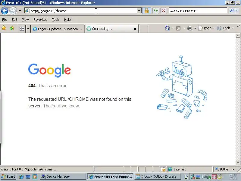The width and height of the screenshot is (241, 181).
Task: Open the zoom level dropdown arrow
Action: pyautogui.click(x=233, y=169)
